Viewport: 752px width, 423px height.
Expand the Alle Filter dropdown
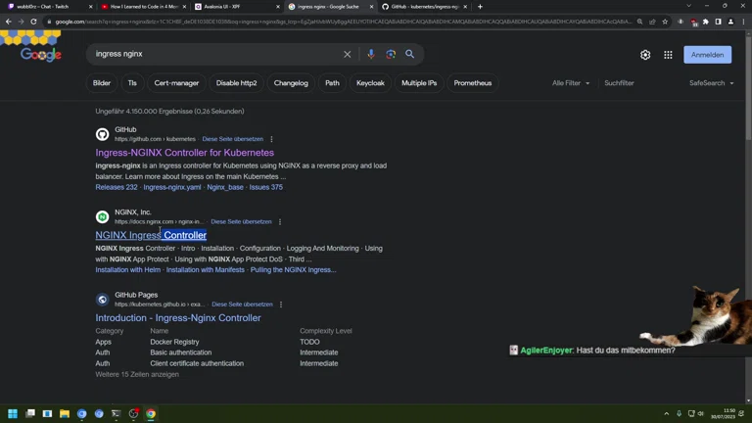pos(571,83)
